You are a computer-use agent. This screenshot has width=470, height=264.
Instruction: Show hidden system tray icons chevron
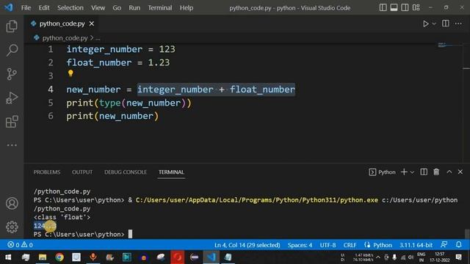pyautogui.click(x=378, y=257)
